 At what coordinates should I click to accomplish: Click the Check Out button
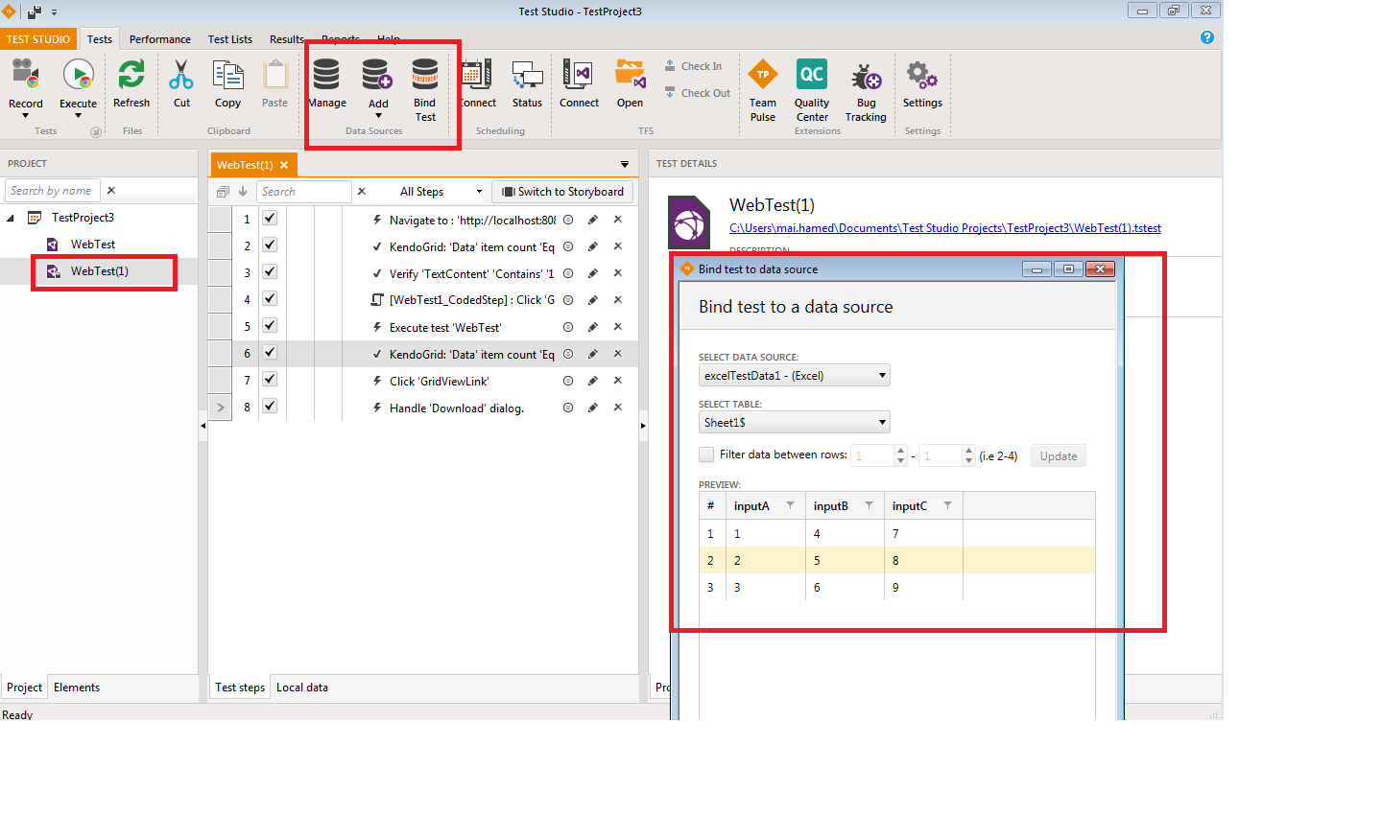698,93
